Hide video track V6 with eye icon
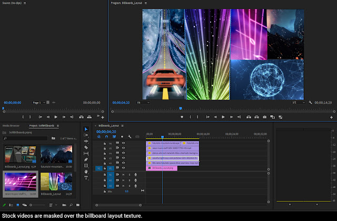Viewport: 337px width, 221px height. [x=124, y=143]
